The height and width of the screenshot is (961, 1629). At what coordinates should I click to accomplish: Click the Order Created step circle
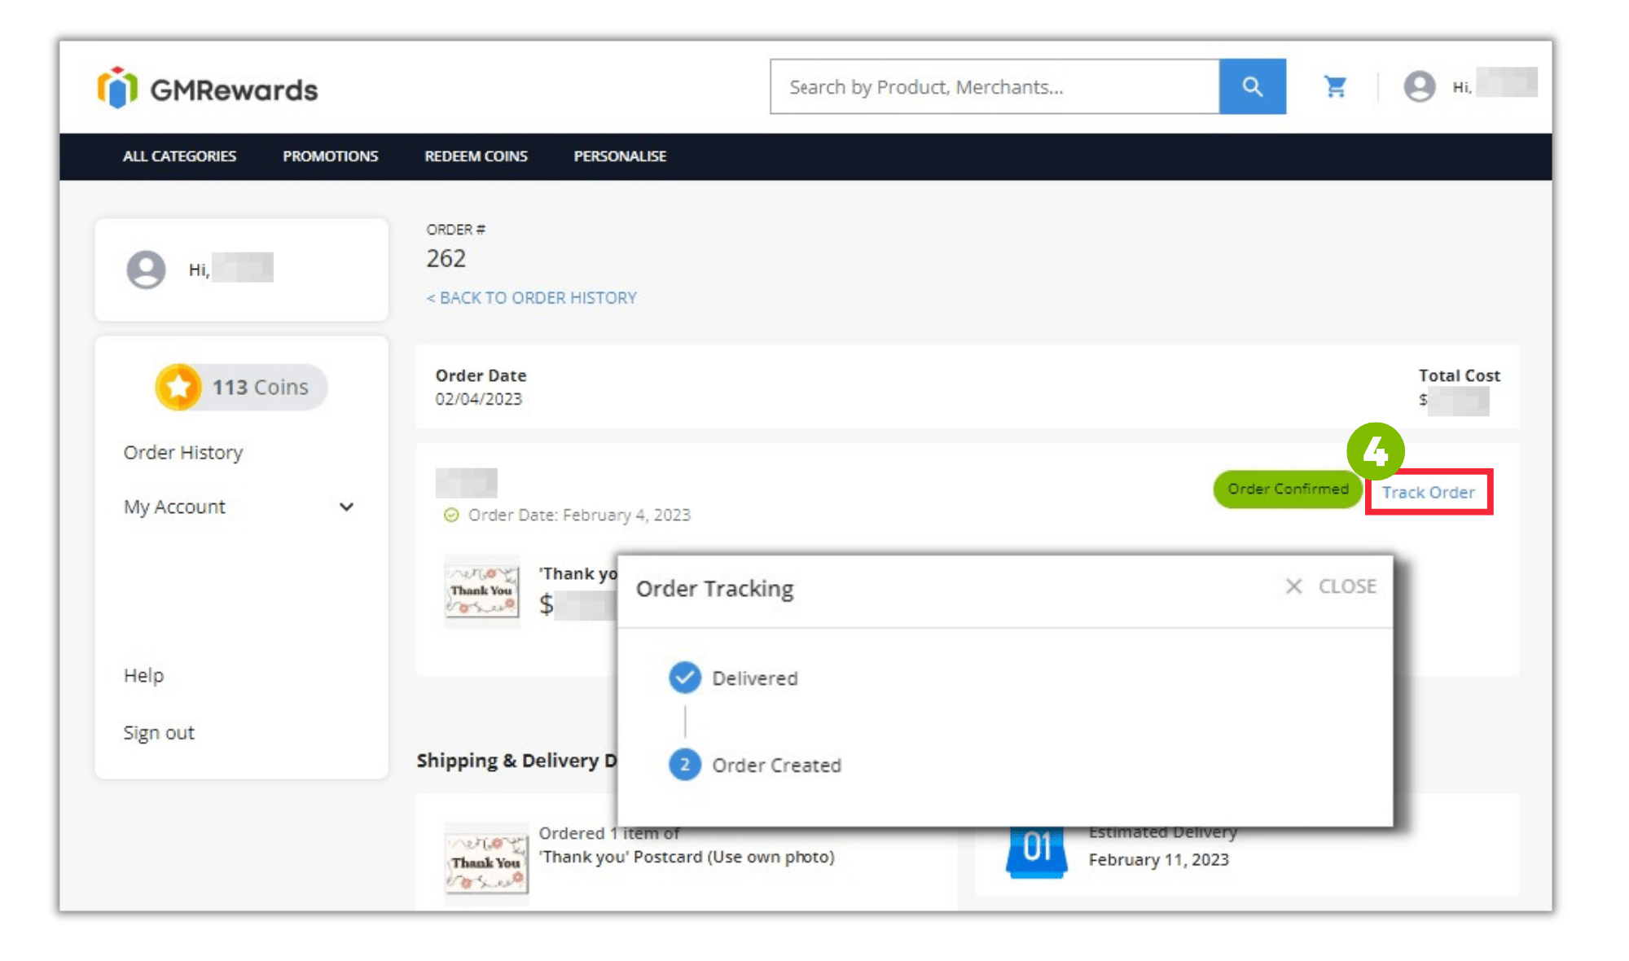coord(684,764)
